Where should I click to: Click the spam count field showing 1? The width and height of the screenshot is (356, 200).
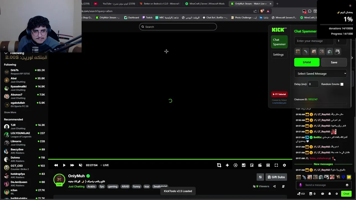(341, 41)
